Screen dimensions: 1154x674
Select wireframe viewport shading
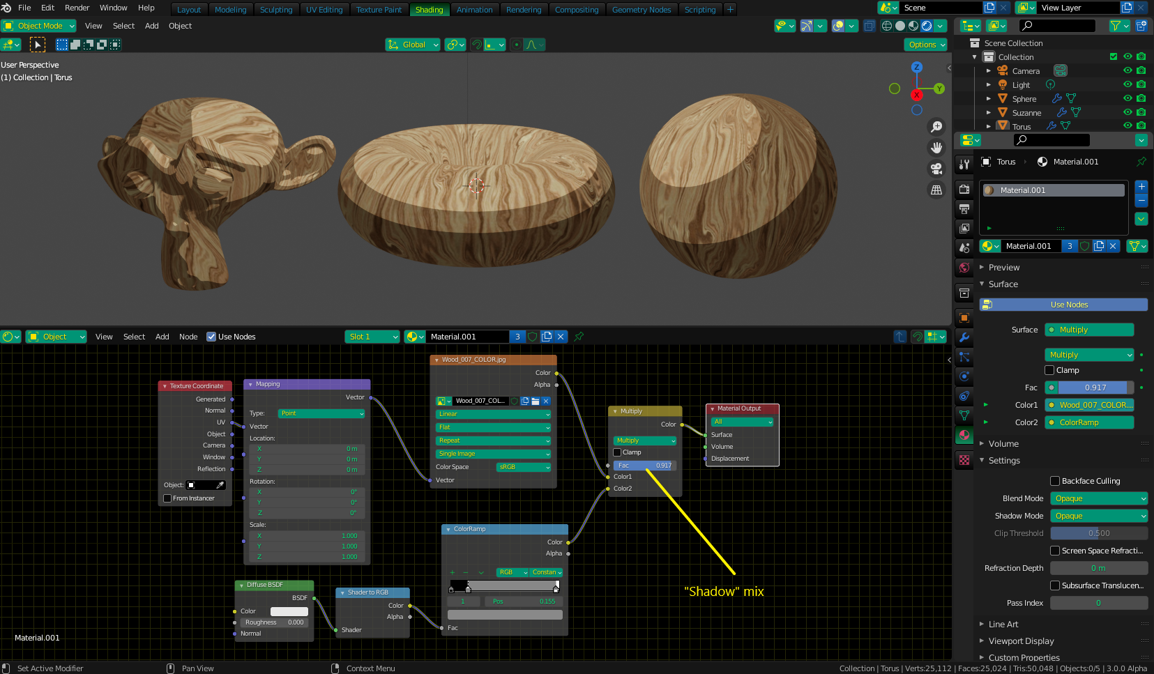click(x=887, y=26)
